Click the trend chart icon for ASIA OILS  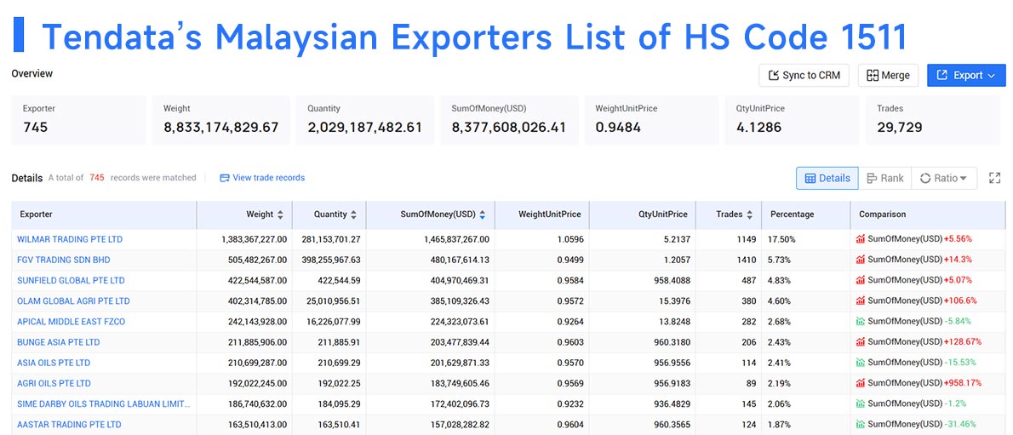pos(861,363)
